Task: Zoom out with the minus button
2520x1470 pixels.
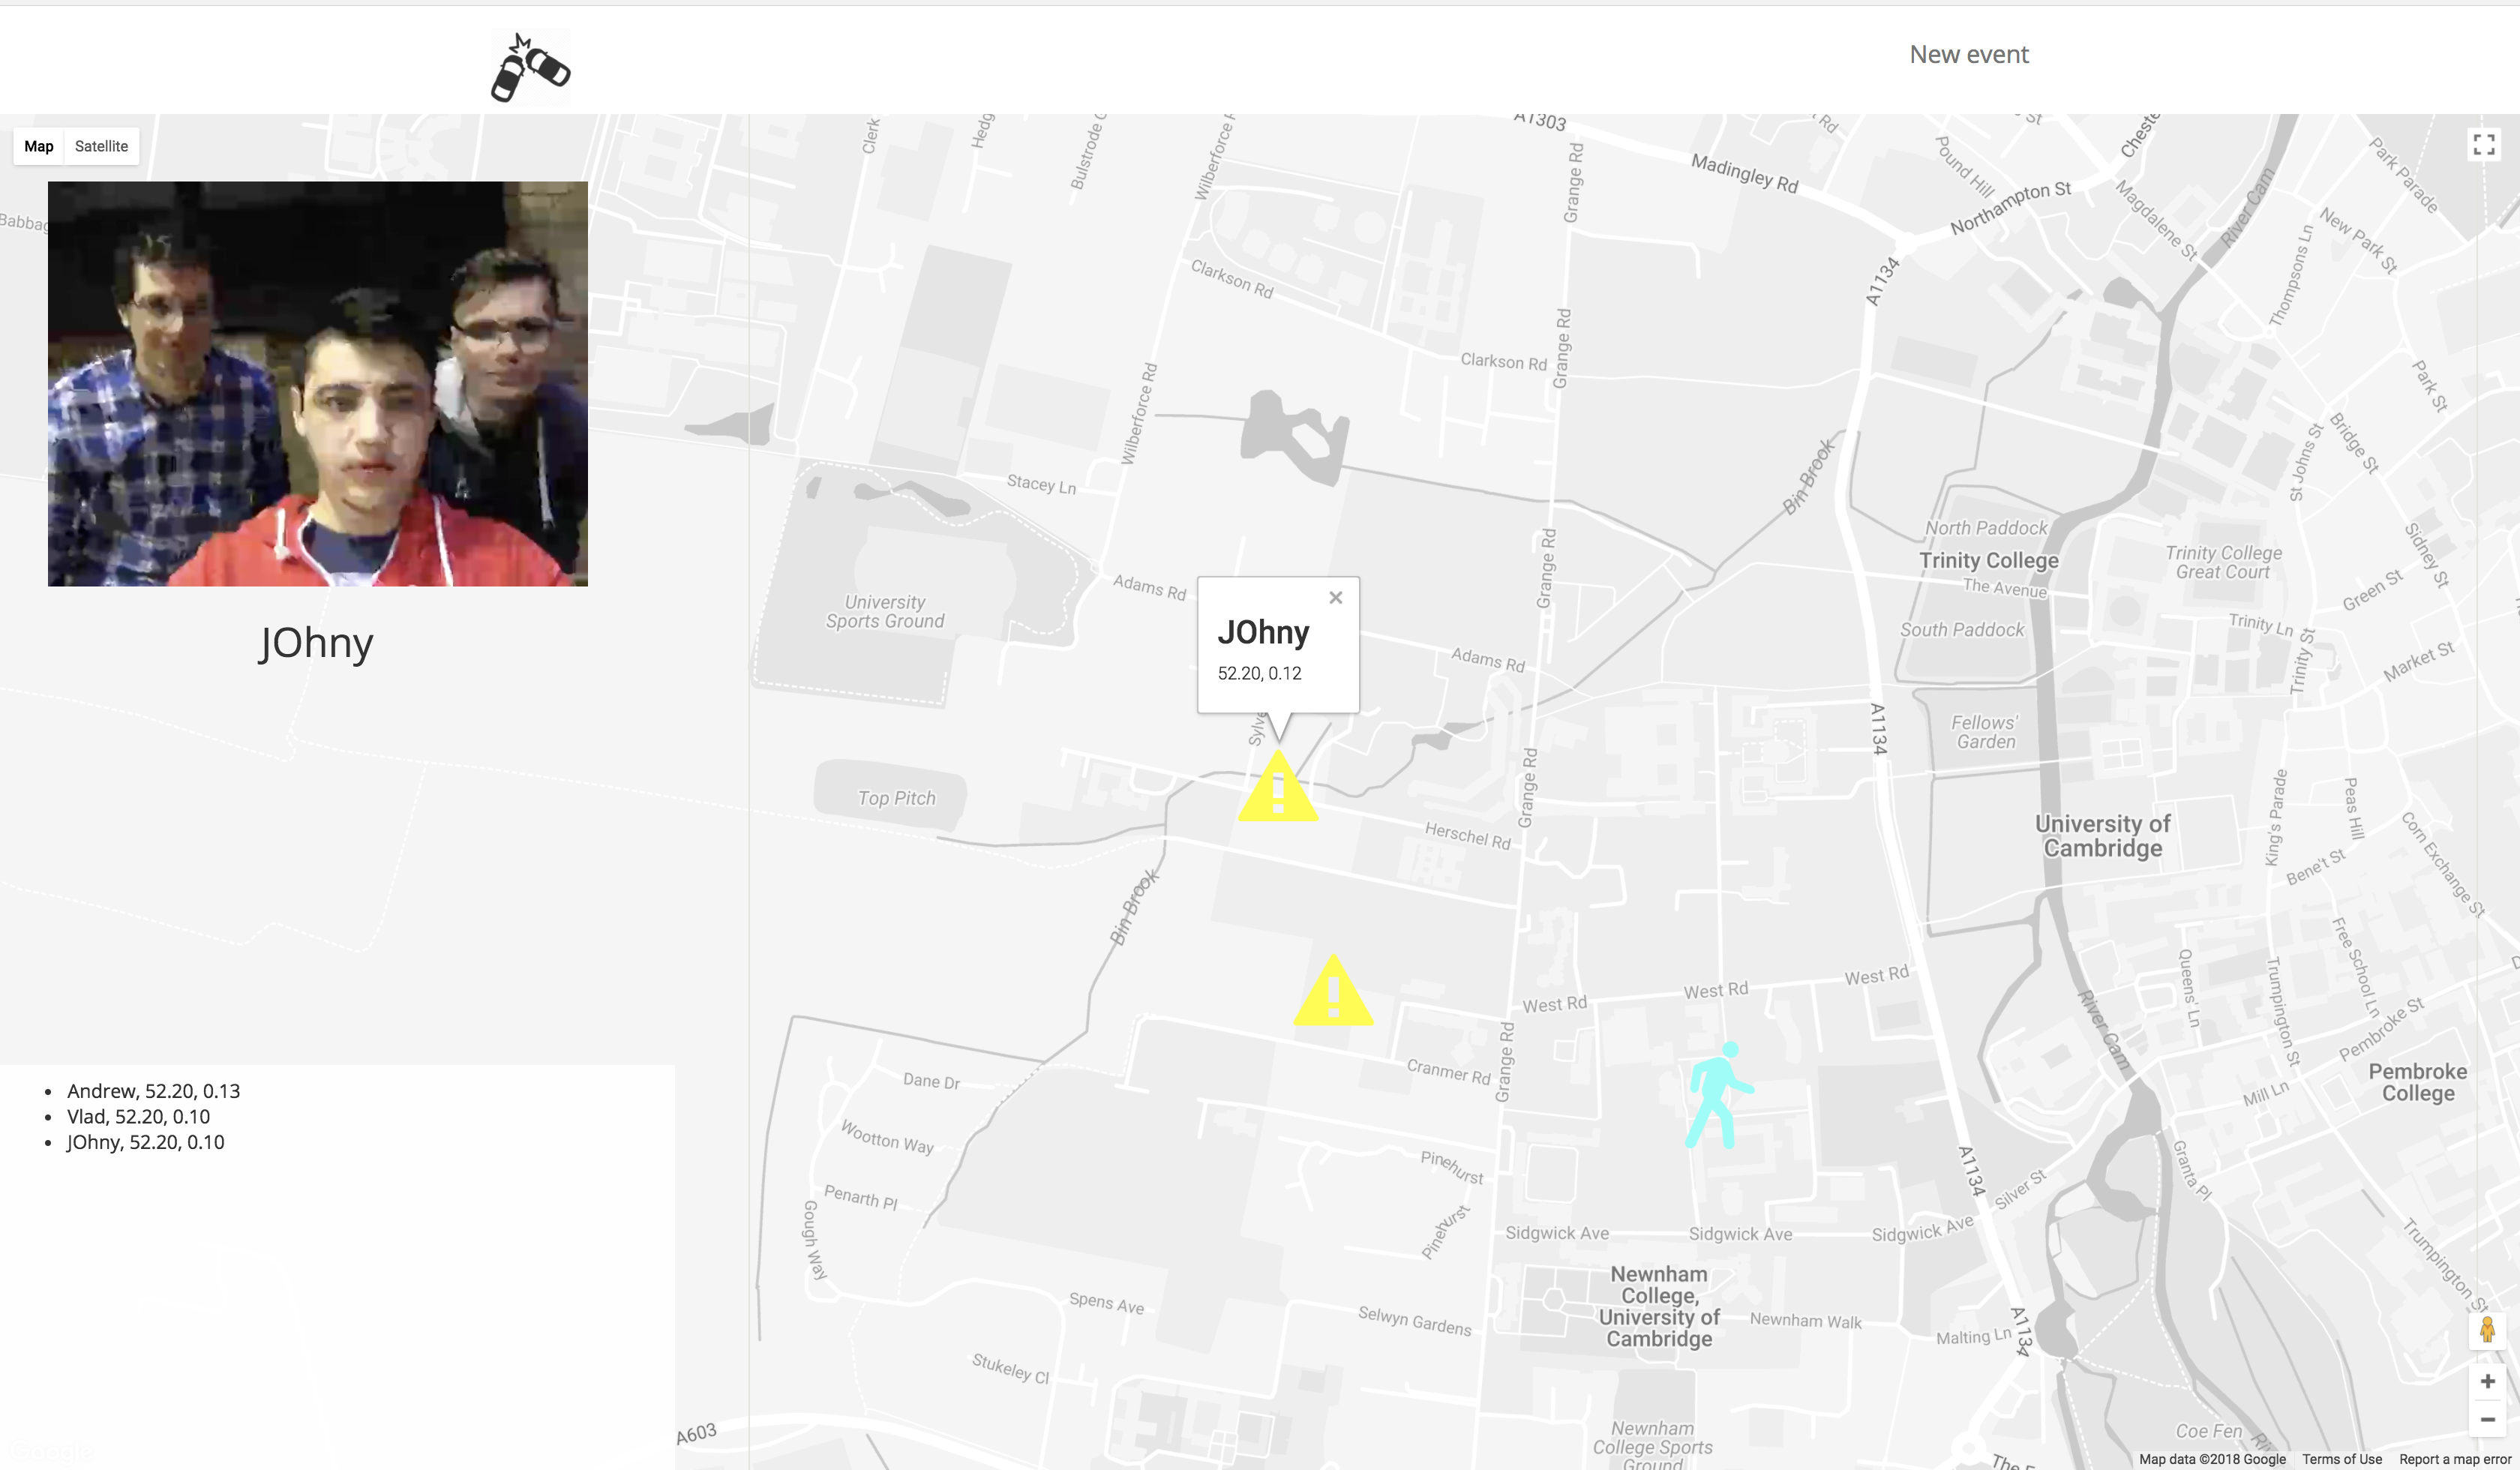Action: tap(2487, 1420)
